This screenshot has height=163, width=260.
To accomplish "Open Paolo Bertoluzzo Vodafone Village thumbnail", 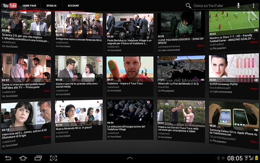I will tap(130, 26).
